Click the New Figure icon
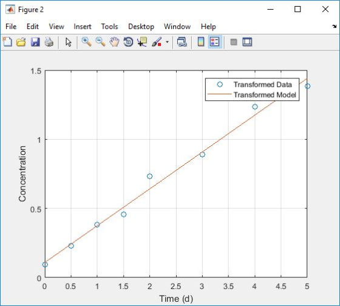This screenshot has width=340, height=306. coord(7,42)
